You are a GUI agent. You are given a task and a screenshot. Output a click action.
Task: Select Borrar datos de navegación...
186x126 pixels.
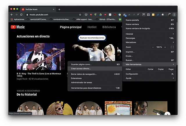coord(95,74)
